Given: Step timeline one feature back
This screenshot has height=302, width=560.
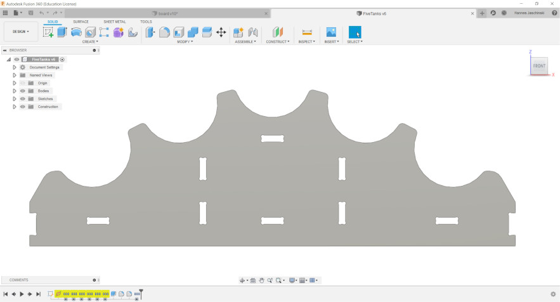Looking at the screenshot, I should tap(13, 294).
